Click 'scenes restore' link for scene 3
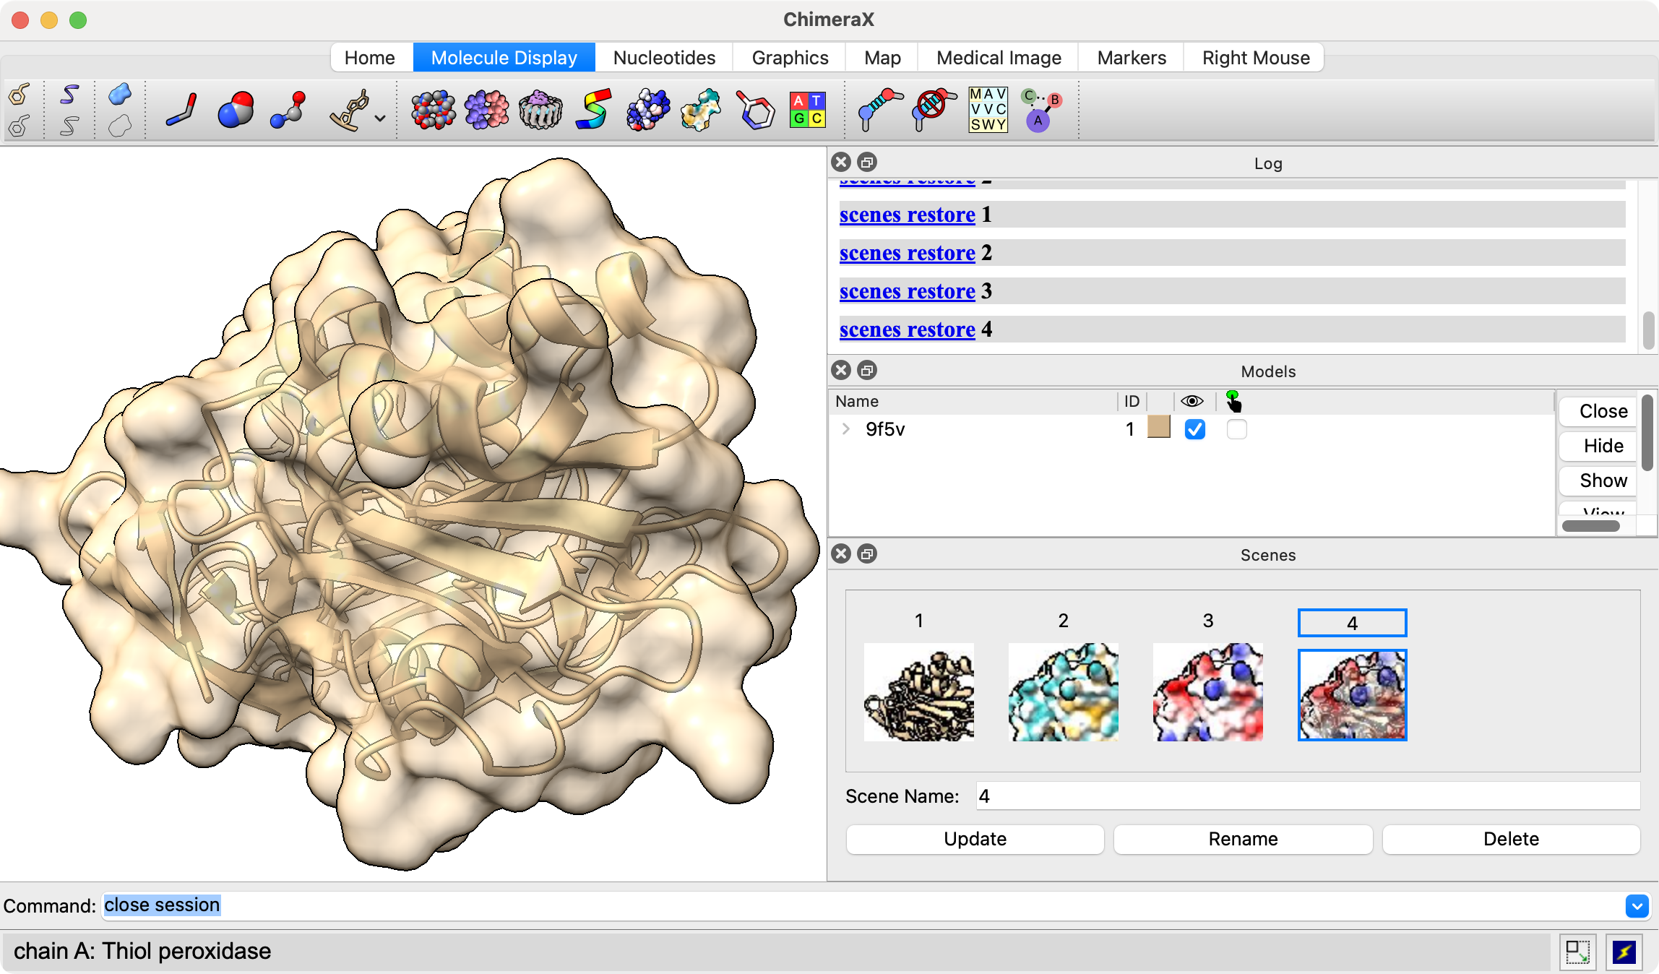 pyautogui.click(x=907, y=291)
